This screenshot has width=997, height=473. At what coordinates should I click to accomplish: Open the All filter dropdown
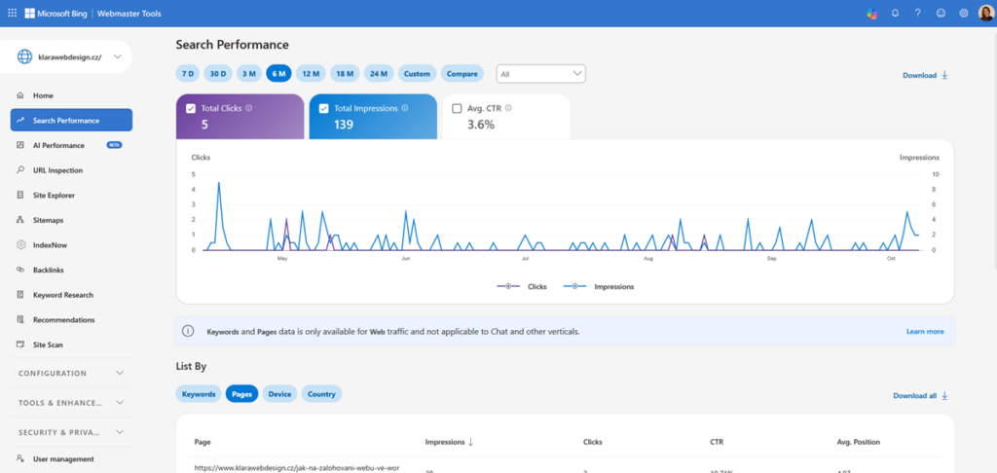pos(540,74)
